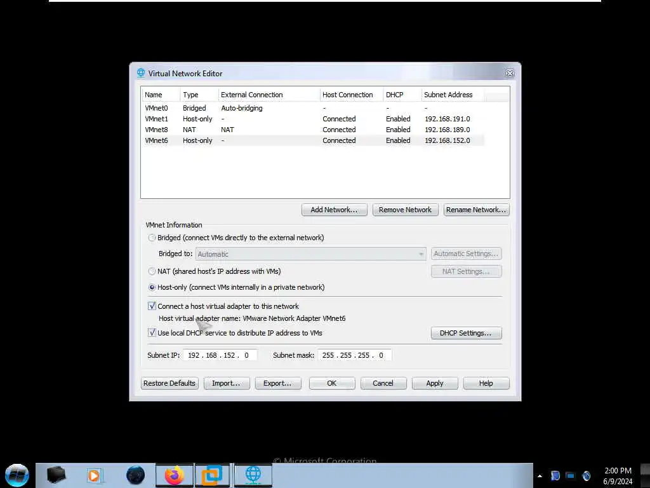Click Remove Network button
The image size is (650, 488).
(x=405, y=210)
